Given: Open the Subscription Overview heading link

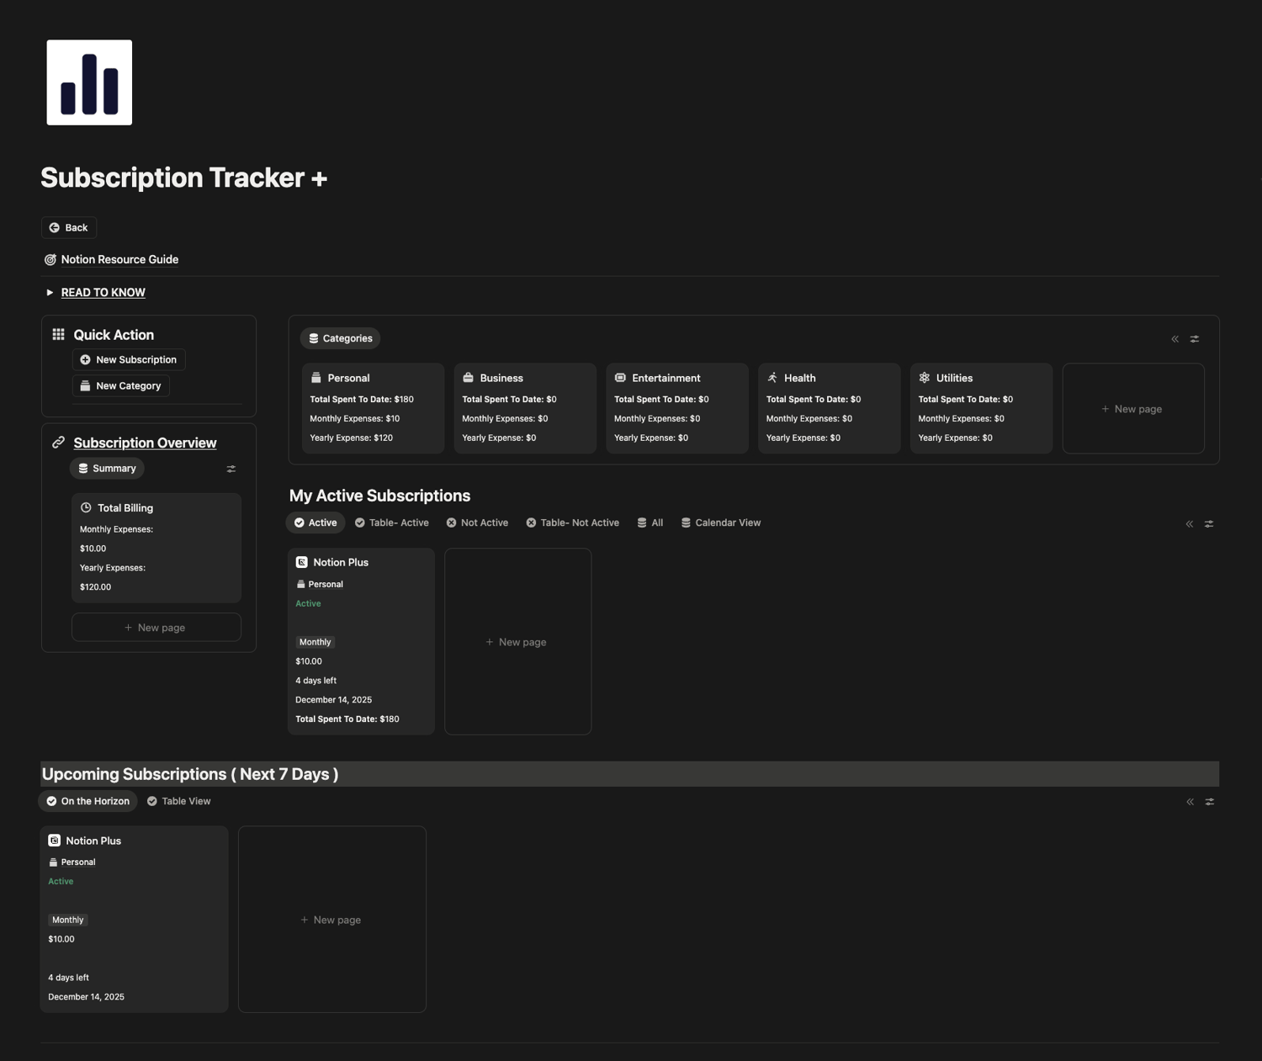Looking at the screenshot, I should coord(145,443).
